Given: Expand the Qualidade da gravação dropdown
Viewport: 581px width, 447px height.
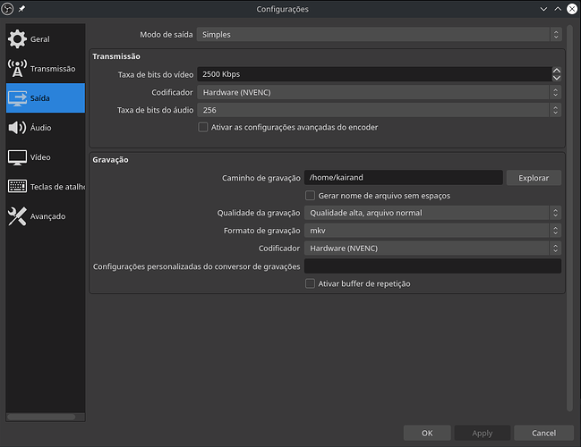Looking at the screenshot, I should coord(432,213).
